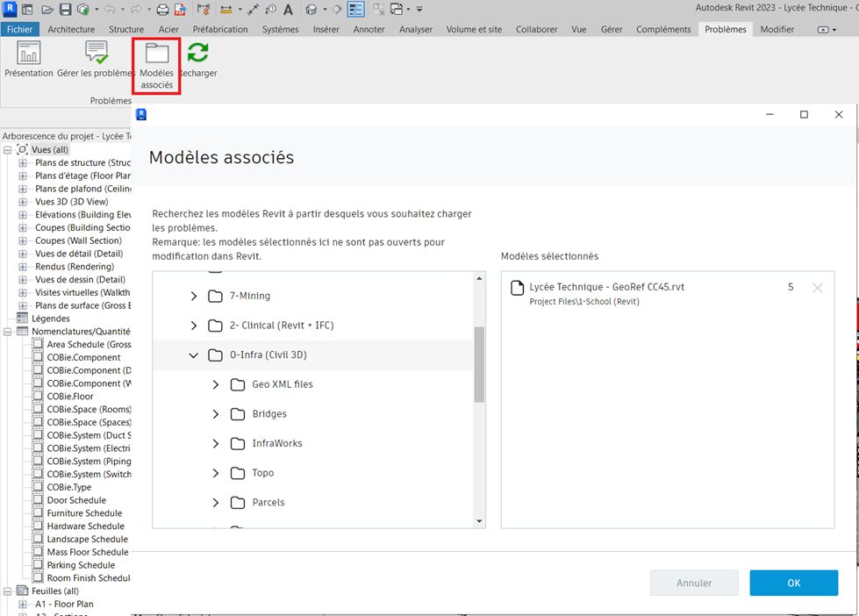
Task: Click the Redo arrow icon
Action: click(135, 10)
